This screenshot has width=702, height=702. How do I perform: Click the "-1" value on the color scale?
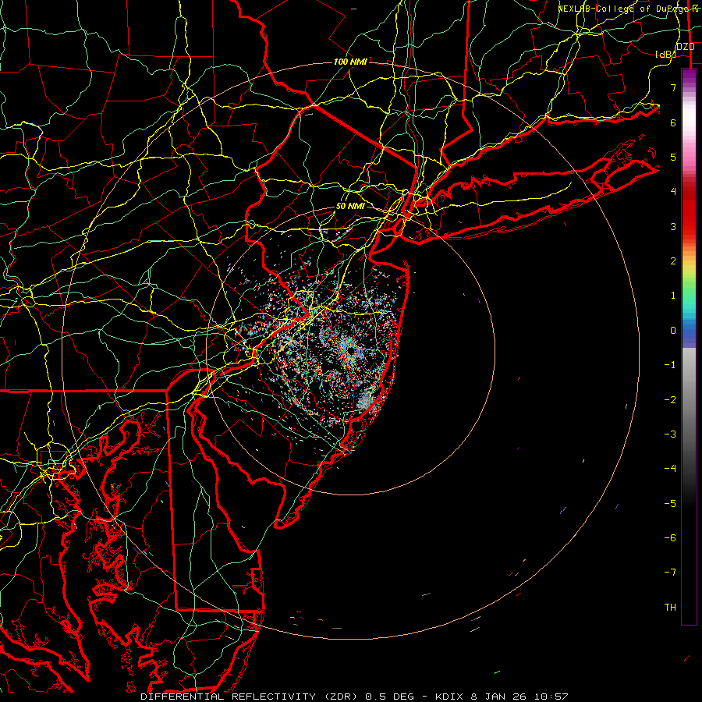point(670,365)
